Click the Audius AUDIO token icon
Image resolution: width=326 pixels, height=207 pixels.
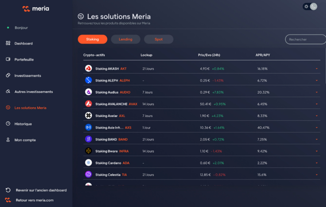(x=88, y=92)
